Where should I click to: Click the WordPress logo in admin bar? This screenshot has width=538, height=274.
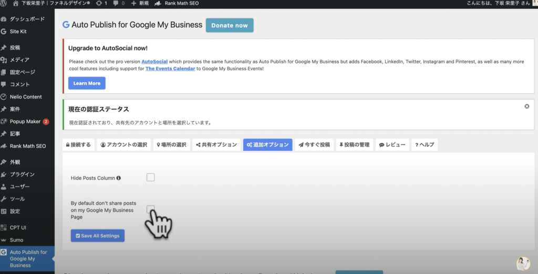point(5,3)
